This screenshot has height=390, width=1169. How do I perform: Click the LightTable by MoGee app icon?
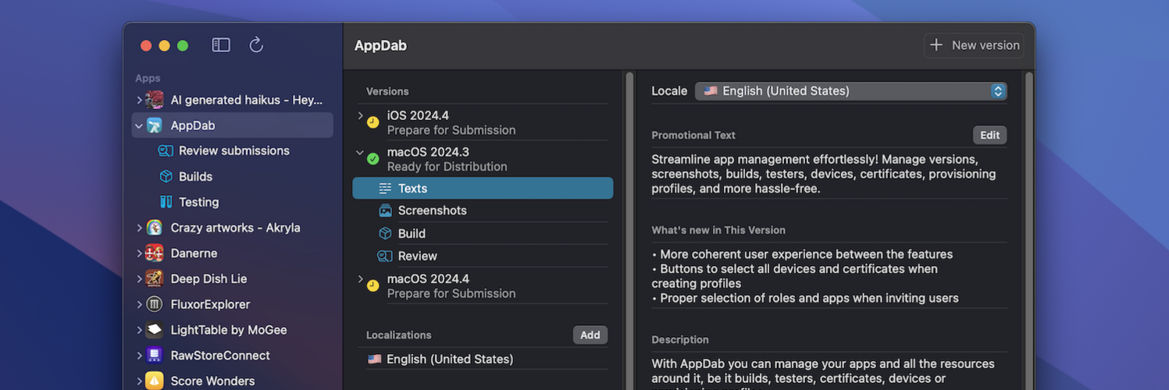(155, 330)
